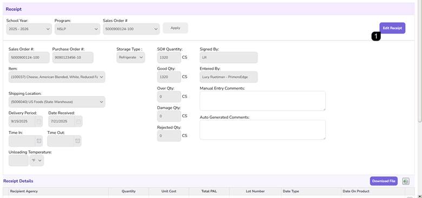Open the Date Received calendar icon
Viewport: 422px width, 198px height.
coord(78,121)
